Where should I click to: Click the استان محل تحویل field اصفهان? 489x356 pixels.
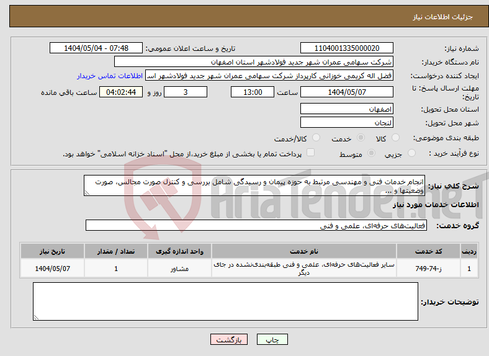click(346, 109)
